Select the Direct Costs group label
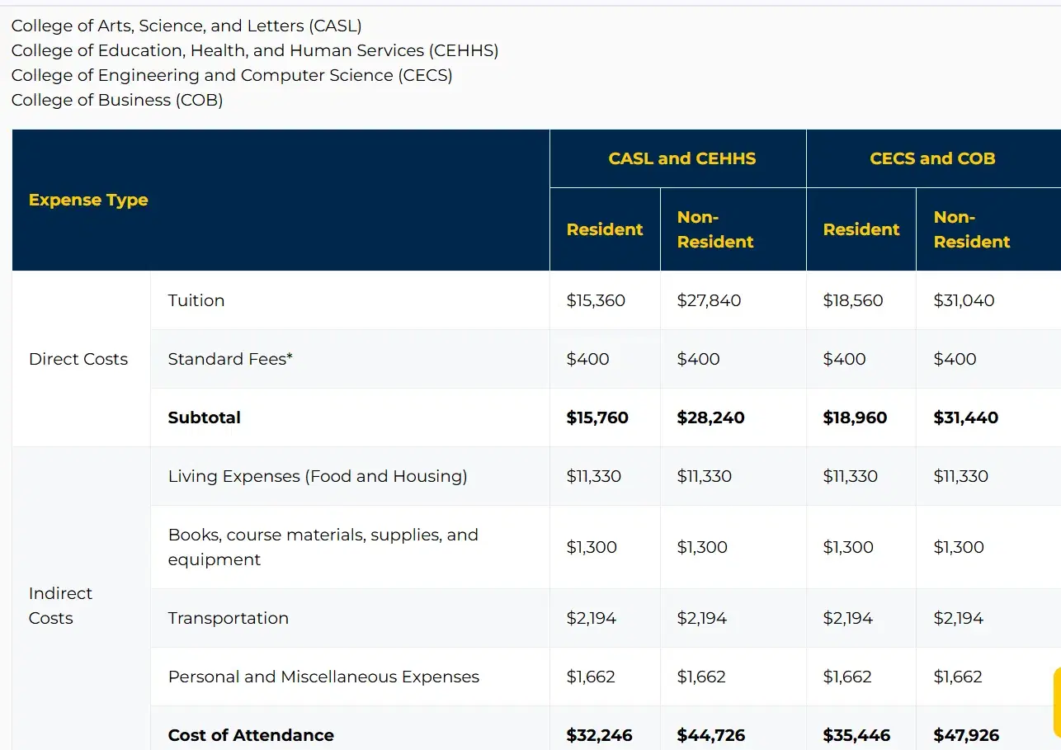 click(x=78, y=359)
